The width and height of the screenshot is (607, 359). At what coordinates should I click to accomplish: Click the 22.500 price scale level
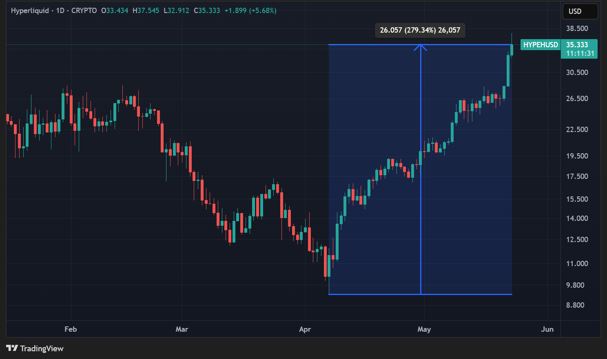(577, 130)
